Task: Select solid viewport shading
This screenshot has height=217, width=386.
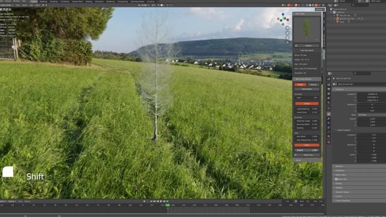Action: 311,5
